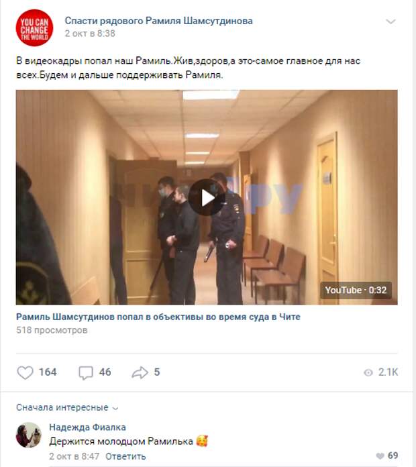
Task: Play the embedded YouTube video
Action: [x=207, y=197]
